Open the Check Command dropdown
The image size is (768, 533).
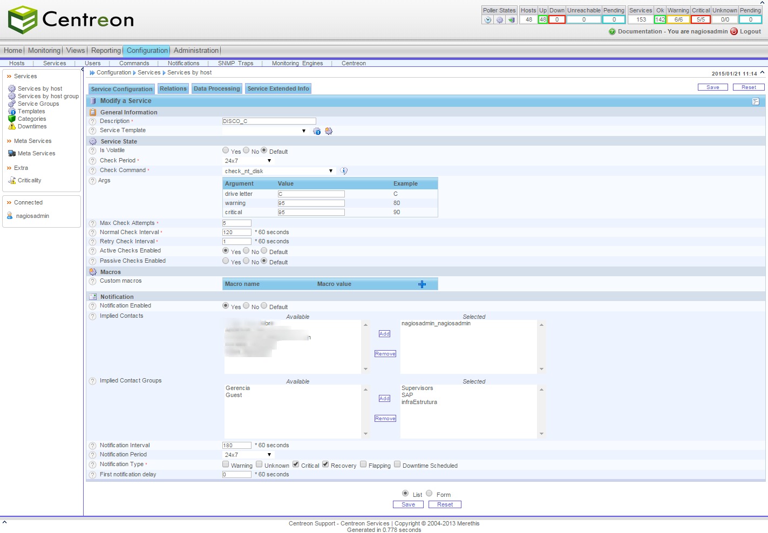(279, 171)
